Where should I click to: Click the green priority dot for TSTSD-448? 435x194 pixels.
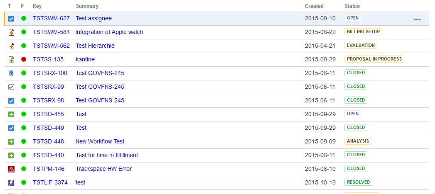click(24, 142)
